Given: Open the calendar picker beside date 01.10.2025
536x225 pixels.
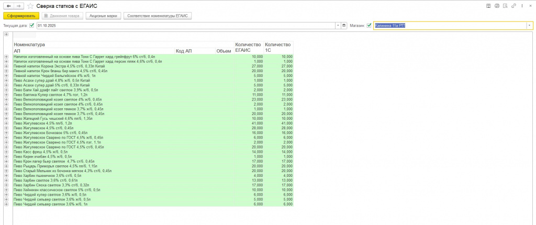Looking at the screenshot, I should click(344, 26).
